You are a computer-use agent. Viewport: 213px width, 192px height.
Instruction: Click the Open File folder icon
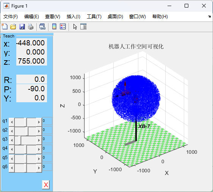click(13, 27)
